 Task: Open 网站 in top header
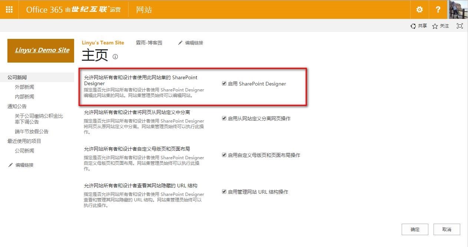click(144, 10)
